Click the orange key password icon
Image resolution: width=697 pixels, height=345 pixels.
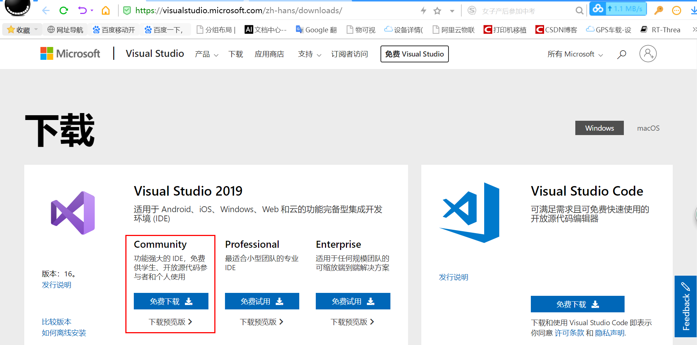click(658, 10)
